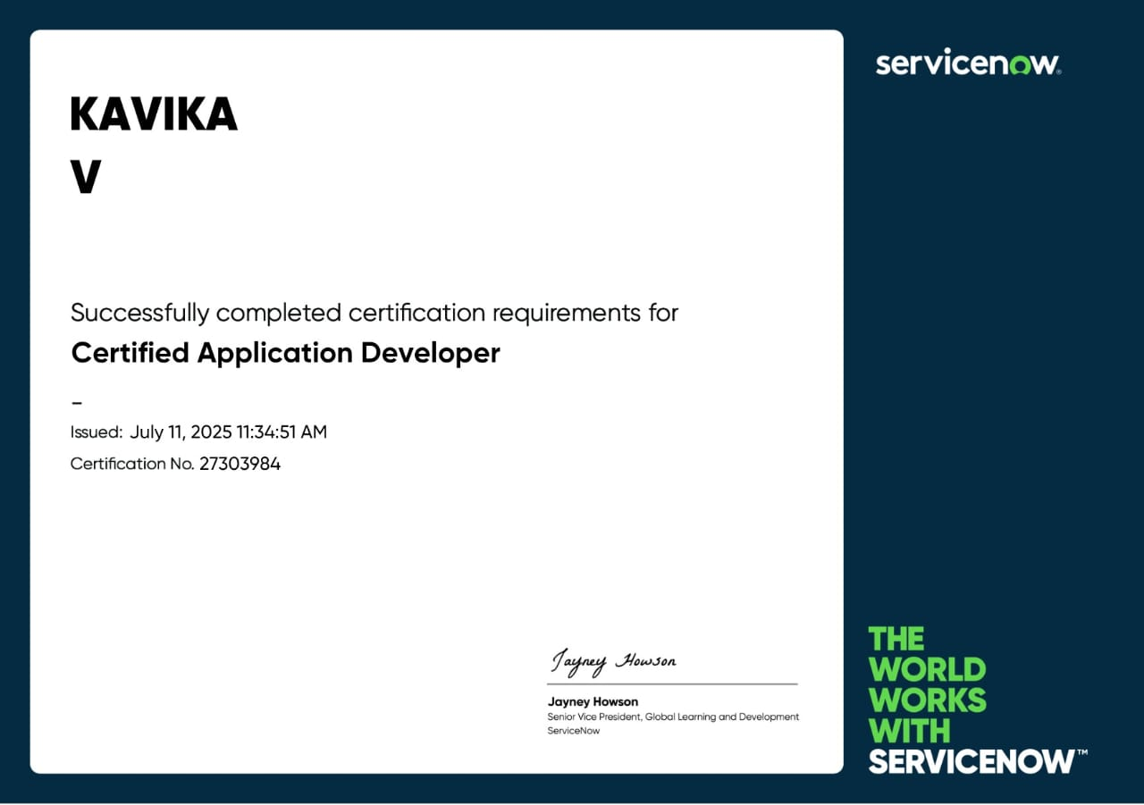Select the 'Certified Application Developer' title
This screenshot has width=1144, height=805.
pos(285,353)
